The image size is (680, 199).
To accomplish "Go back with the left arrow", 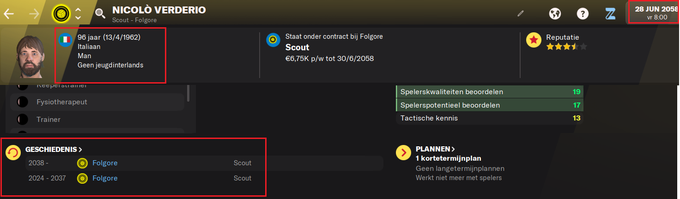I will pyautogui.click(x=9, y=13).
